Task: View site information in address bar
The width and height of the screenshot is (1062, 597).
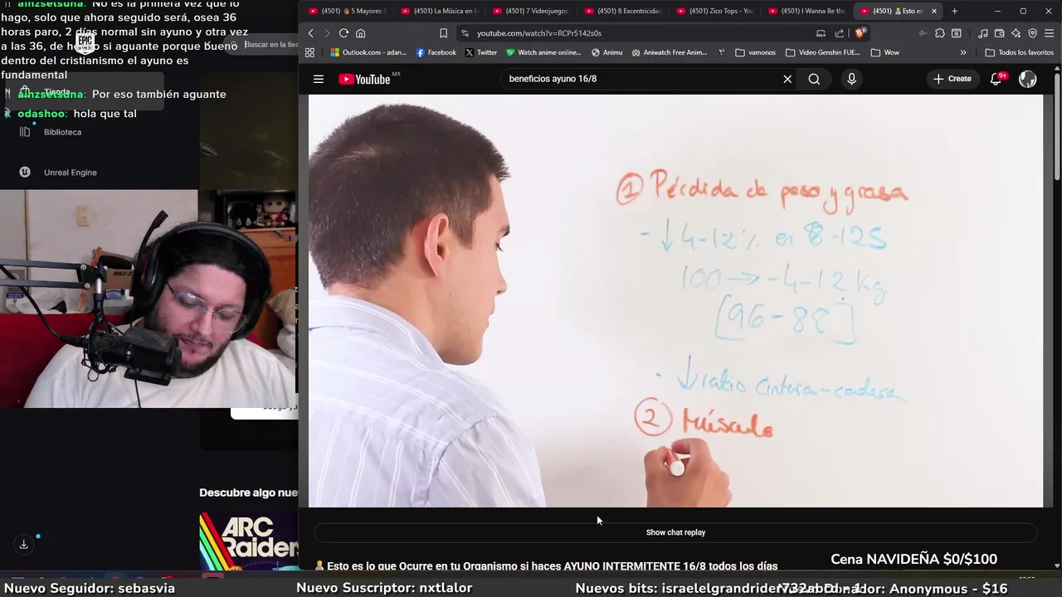Action: [465, 33]
